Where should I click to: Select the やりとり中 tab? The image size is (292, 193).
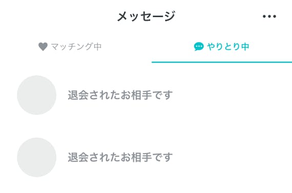[222, 47]
